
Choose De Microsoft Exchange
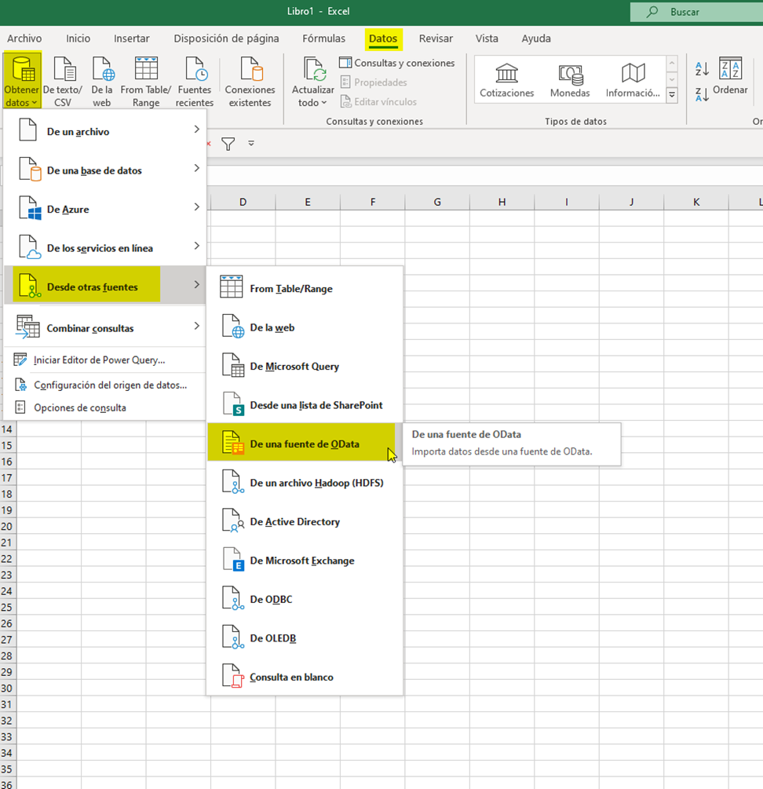click(x=305, y=560)
